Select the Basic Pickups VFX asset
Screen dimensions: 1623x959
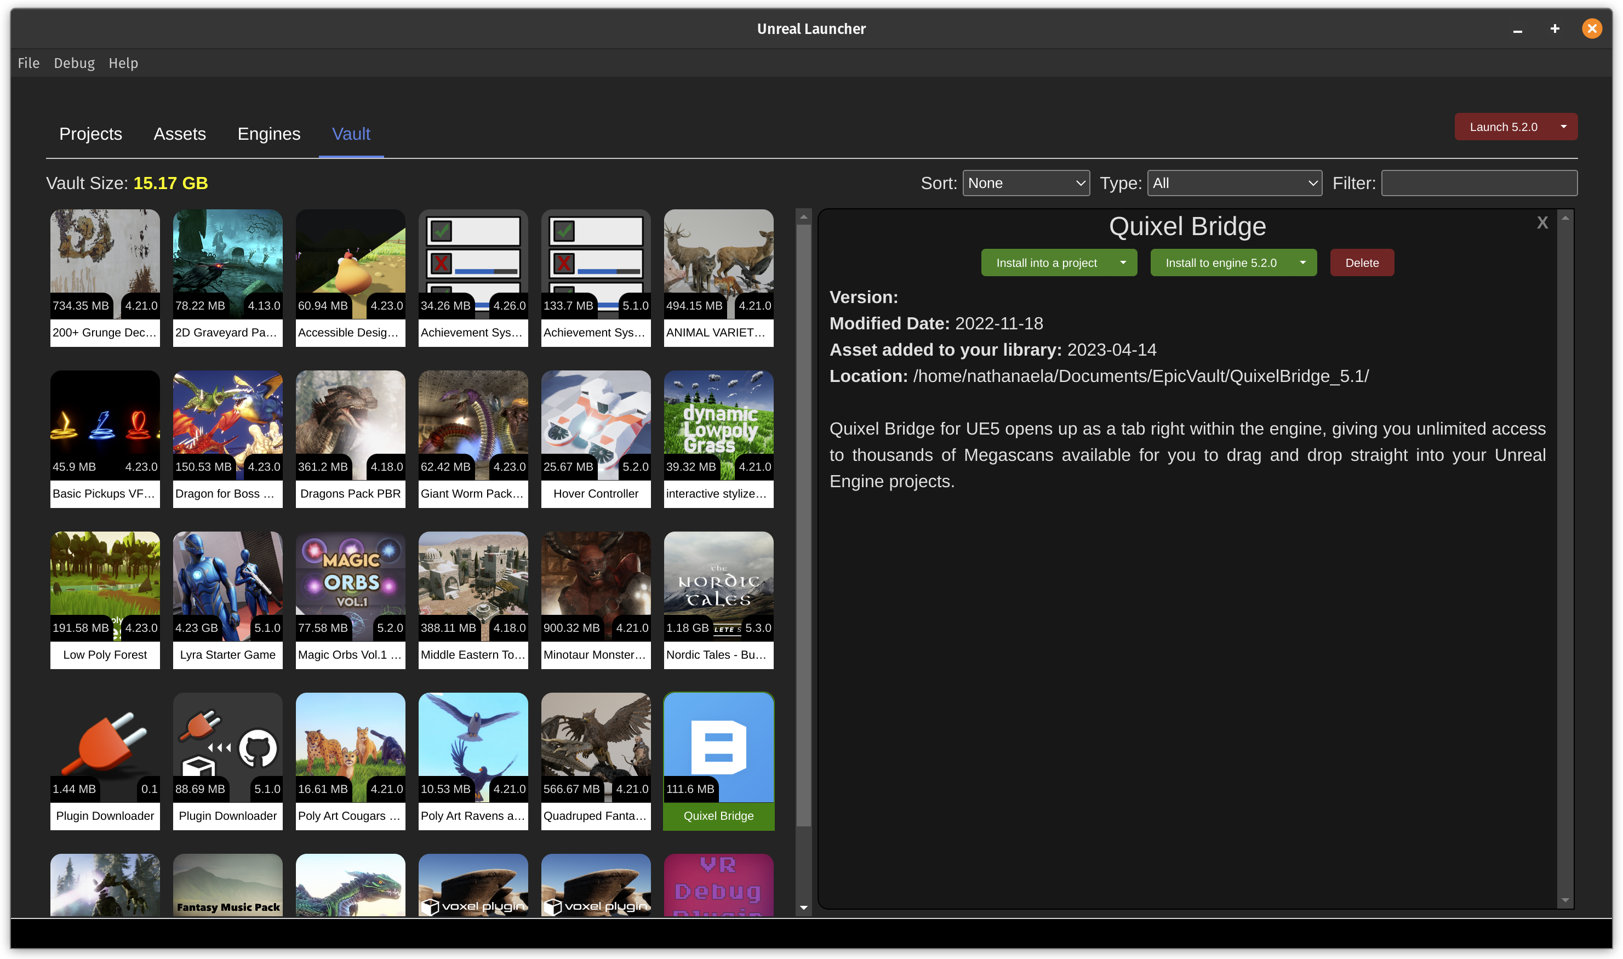point(105,439)
